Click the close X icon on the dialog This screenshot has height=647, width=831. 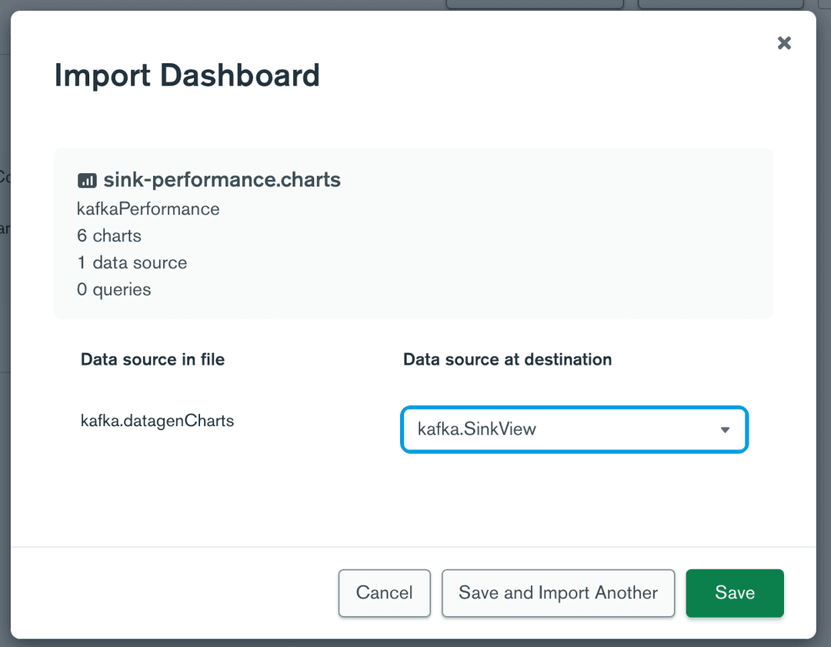point(784,43)
